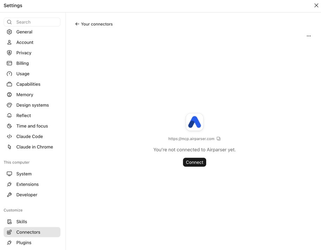
Task: Go to Privacy section
Action: click(x=32, y=53)
